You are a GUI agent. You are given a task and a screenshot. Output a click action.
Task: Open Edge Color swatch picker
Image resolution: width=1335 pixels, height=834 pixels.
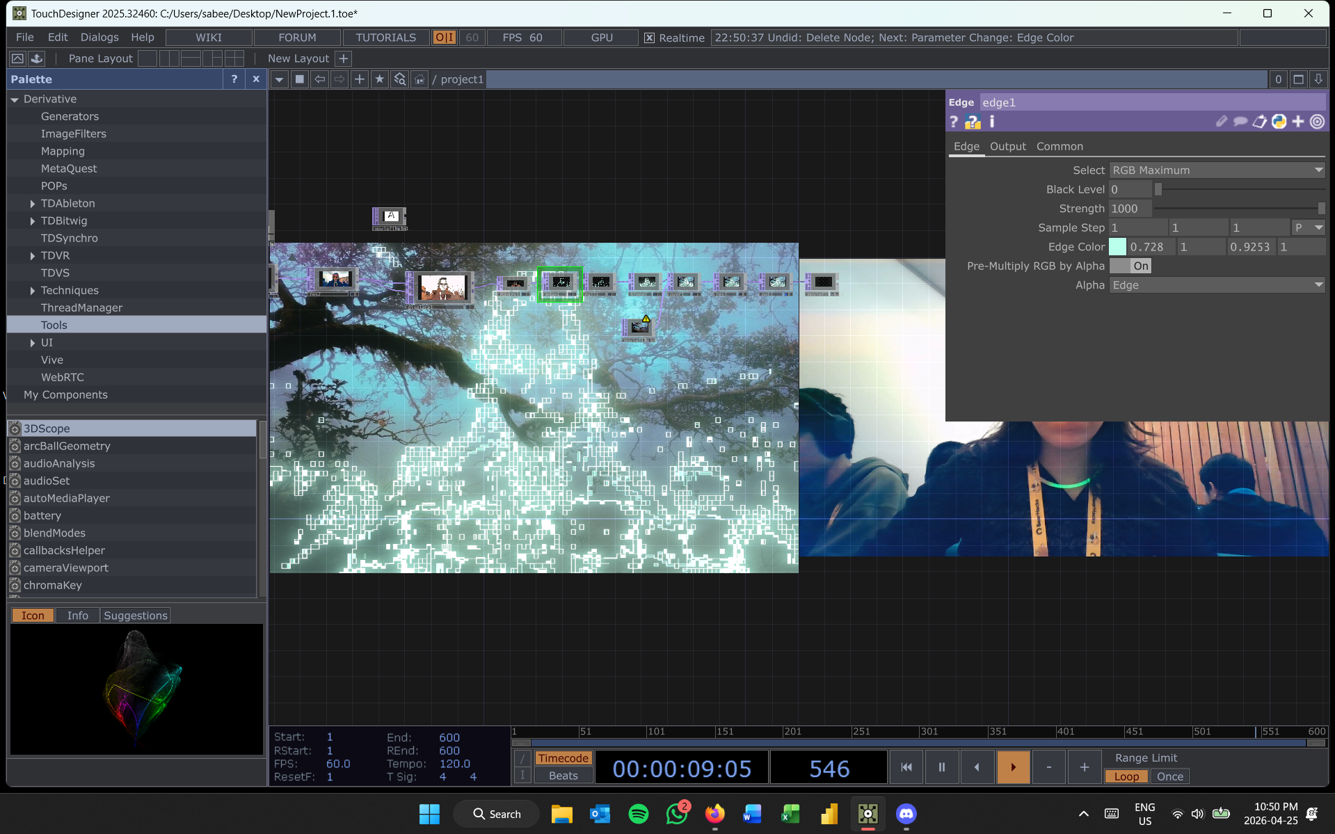coord(1117,247)
